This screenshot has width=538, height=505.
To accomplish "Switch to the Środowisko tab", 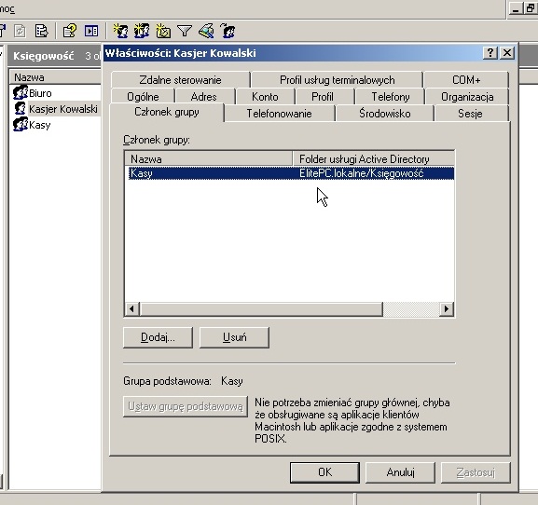I will tap(385, 113).
